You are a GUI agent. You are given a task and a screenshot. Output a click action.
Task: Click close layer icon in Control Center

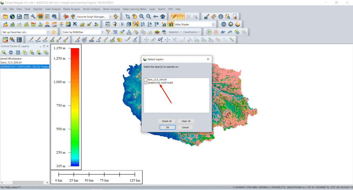(x=46, y=53)
